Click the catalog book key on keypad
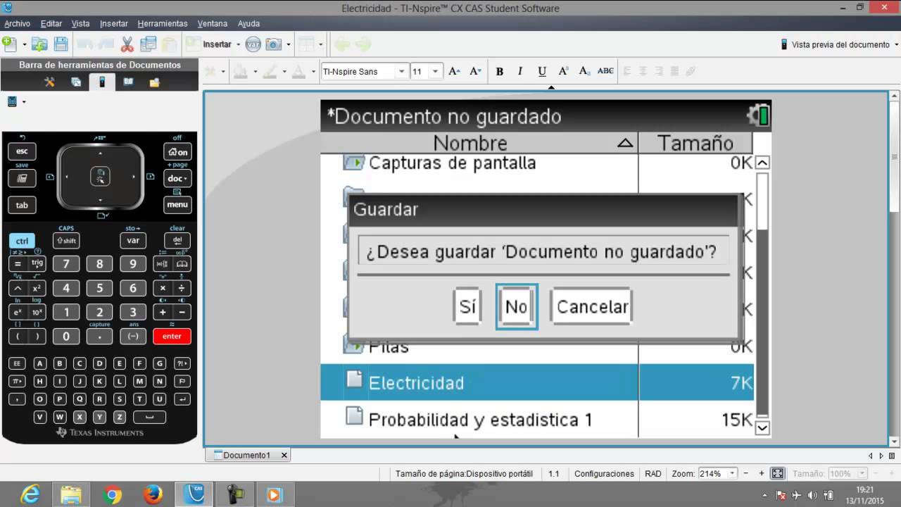901x507 pixels. 182,264
